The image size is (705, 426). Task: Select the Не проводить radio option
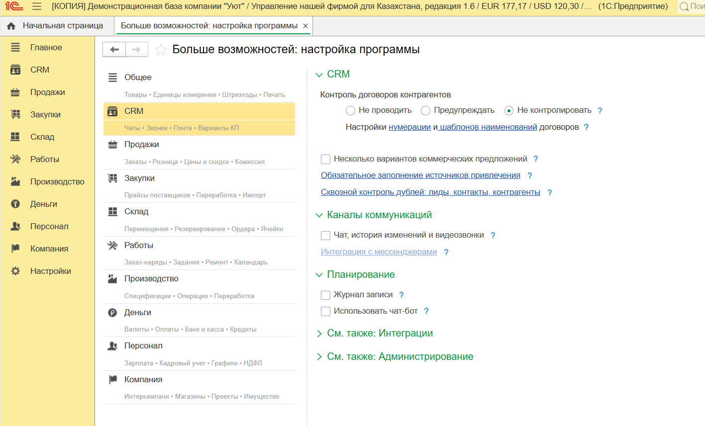pos(350,110)
